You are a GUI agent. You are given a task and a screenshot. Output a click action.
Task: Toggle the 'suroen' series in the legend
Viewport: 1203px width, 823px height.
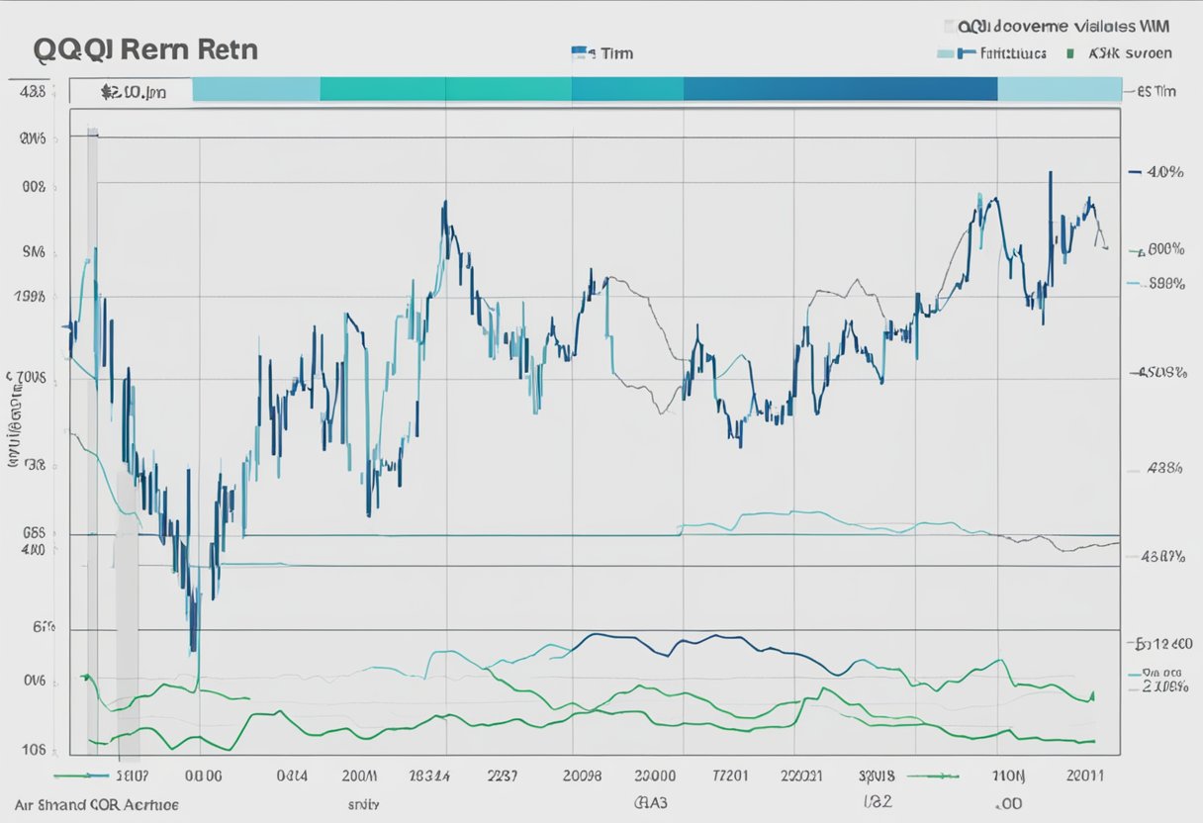pyautogui.click(x=1138, y=53)
